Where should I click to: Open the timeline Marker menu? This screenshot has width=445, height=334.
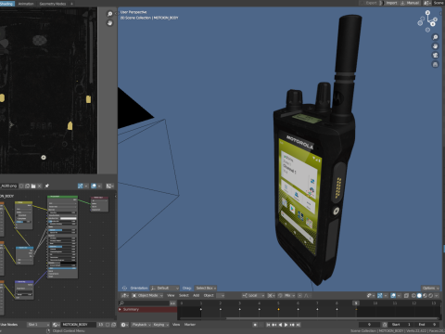[190, 325]
